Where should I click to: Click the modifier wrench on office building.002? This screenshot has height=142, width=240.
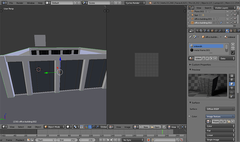[x=221, y=23]
